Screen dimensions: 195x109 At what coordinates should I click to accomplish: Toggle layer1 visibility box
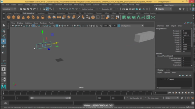pos(158,79)
